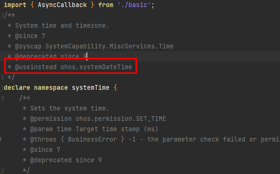Click the System time and timezone comment text

(x=62, y=25)
